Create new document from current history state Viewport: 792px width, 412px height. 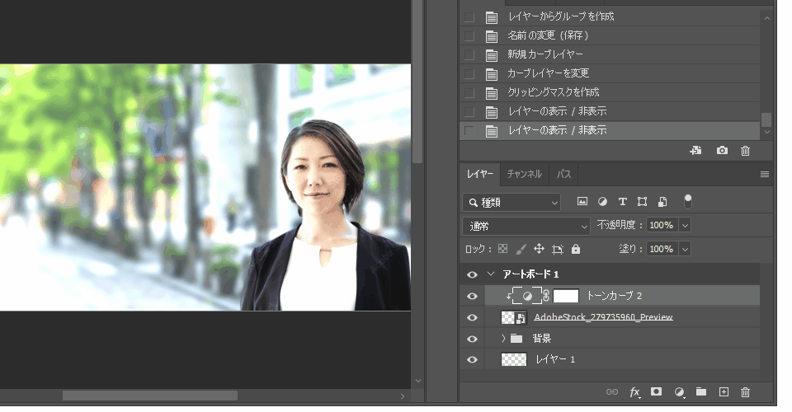click(695, 150)
